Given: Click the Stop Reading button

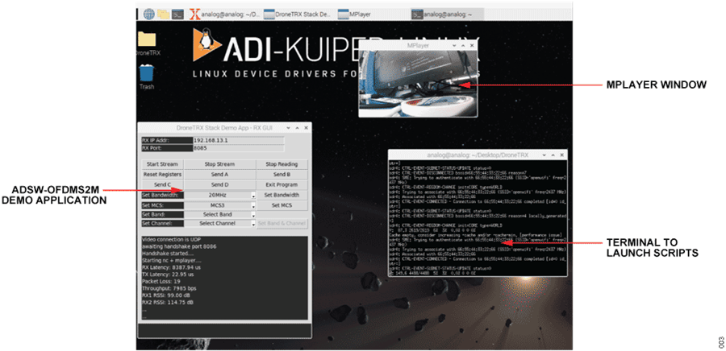Looking at the screenshot, I should click(x=282, y=164).
